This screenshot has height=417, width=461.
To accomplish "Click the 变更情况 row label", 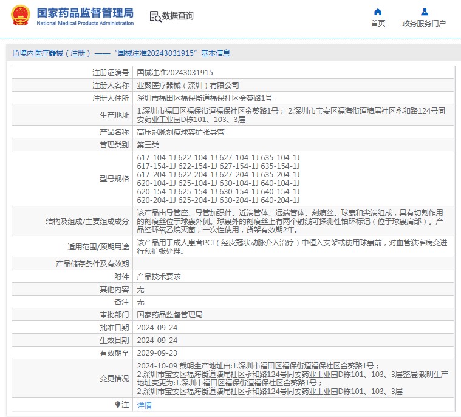I will [114, 378].
